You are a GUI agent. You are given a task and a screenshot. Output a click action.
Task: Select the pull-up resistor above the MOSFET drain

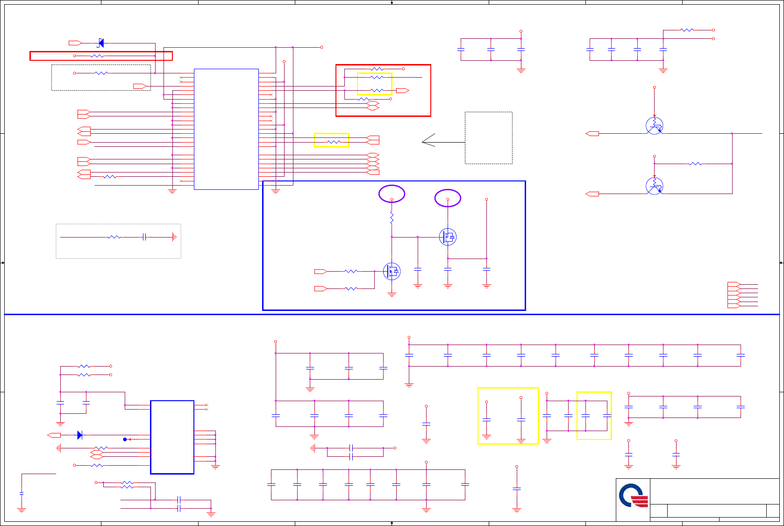tap(392, 218)
